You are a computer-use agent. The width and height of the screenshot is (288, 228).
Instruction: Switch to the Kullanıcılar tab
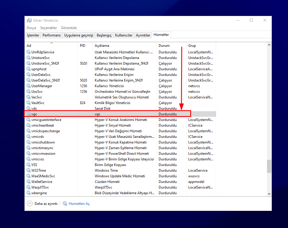pos(124,35)
